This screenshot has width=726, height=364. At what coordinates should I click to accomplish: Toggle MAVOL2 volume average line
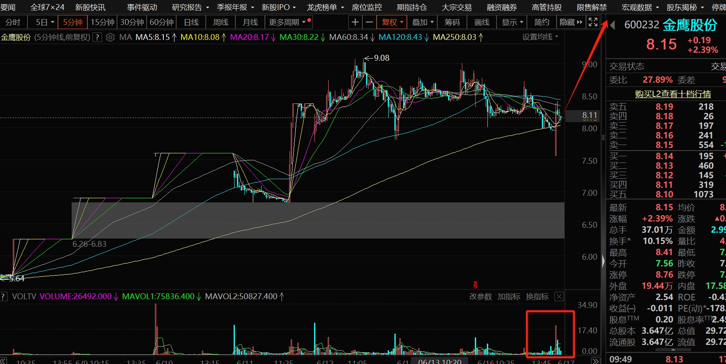point(244,297)
